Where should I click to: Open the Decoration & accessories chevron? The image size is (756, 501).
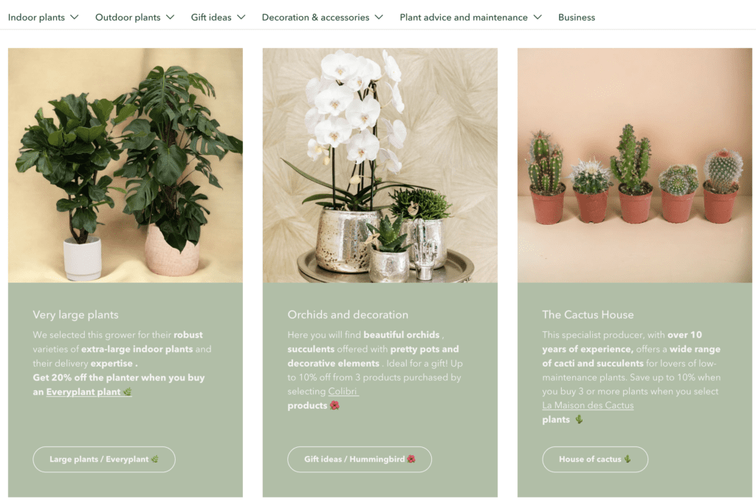click(379, 18)
